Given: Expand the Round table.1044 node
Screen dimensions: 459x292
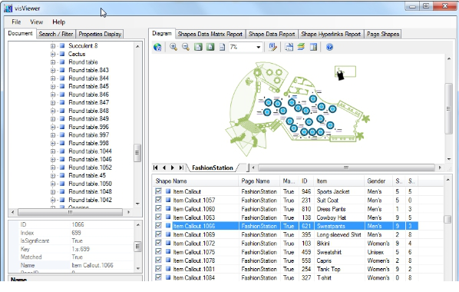Looking at the screenshot, I should tap(53, 151).
